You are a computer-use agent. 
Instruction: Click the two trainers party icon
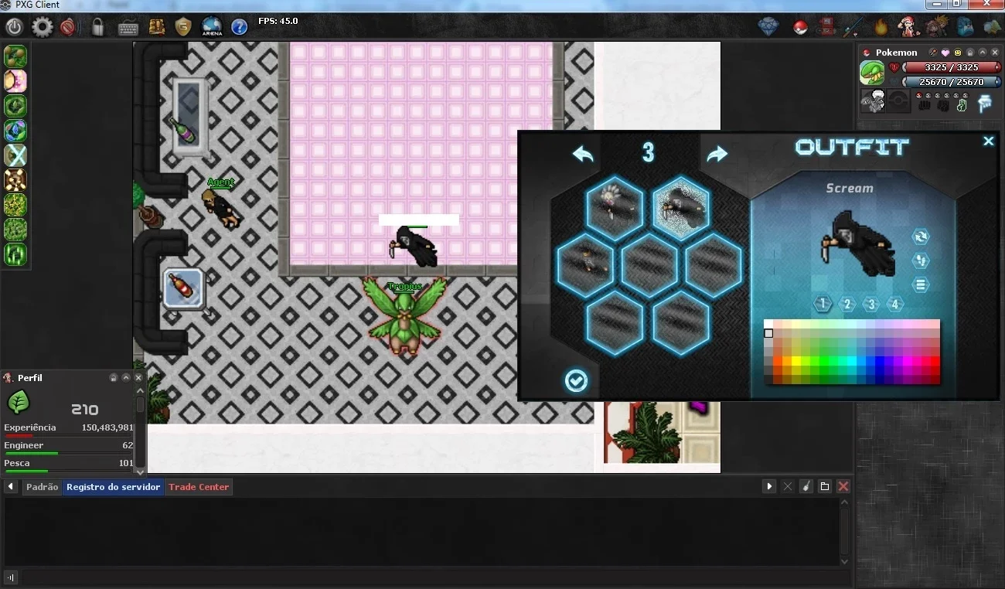(938, 27)
